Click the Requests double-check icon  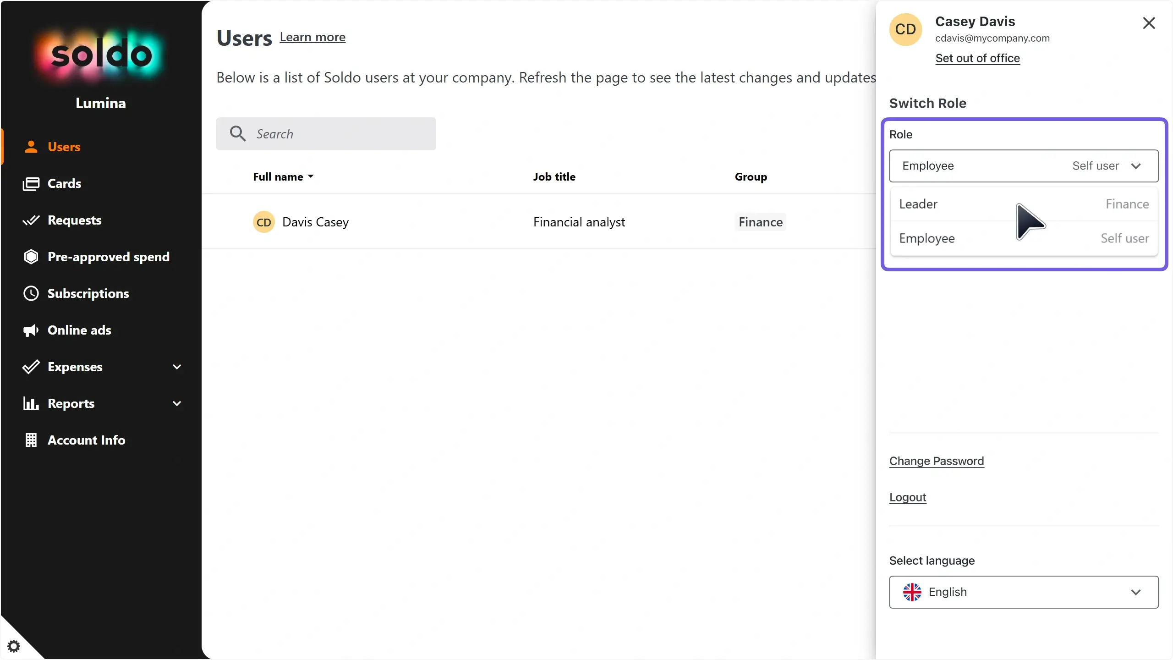(31, 220)
